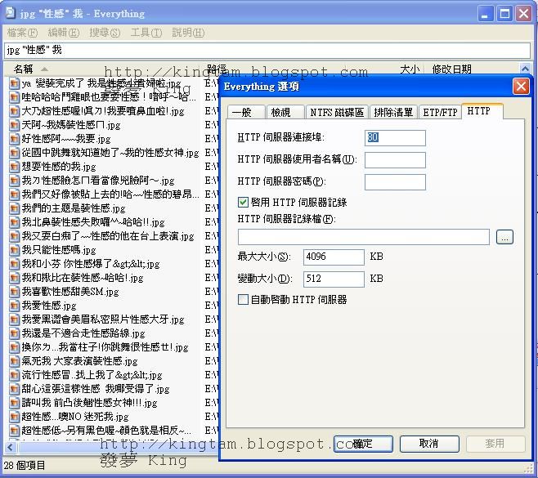This screenshot has height=478, width=538.
Task: Click the icon of 請叫我 前凸後翹性感女神 file
Action: pos(14,403)
